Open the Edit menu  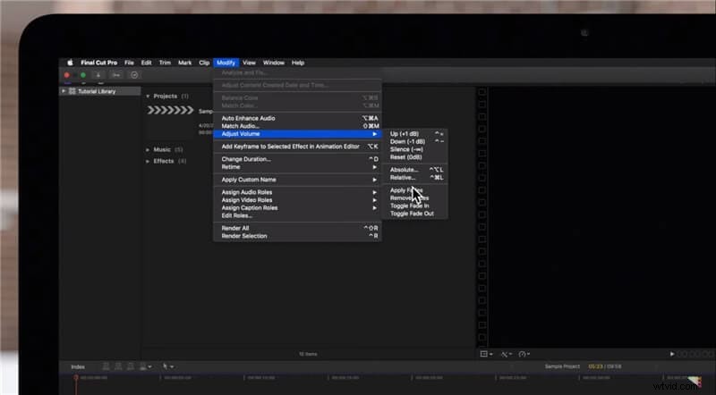(x=146, y=63)
